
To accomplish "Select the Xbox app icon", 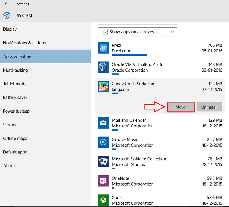I will pos(103,200).
